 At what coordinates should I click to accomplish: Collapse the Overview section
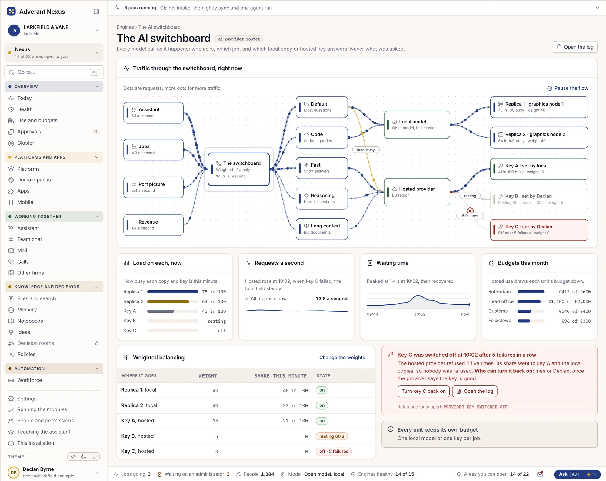[54, 86]
